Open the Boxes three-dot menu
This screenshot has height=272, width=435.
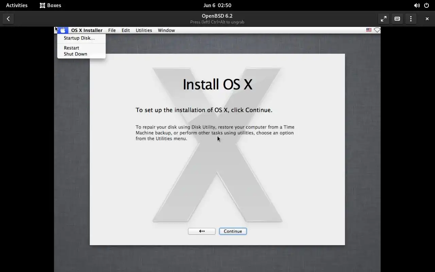click(411, 19)
